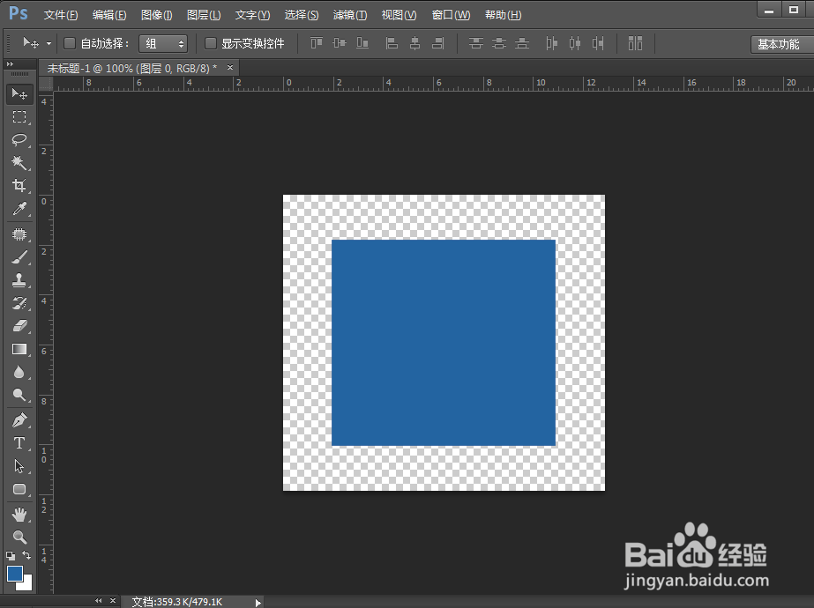The image size is (814, 608).
Task: Open the Move tool preset picker arrow
Action: pyautogui.click(x=49, y=43)
